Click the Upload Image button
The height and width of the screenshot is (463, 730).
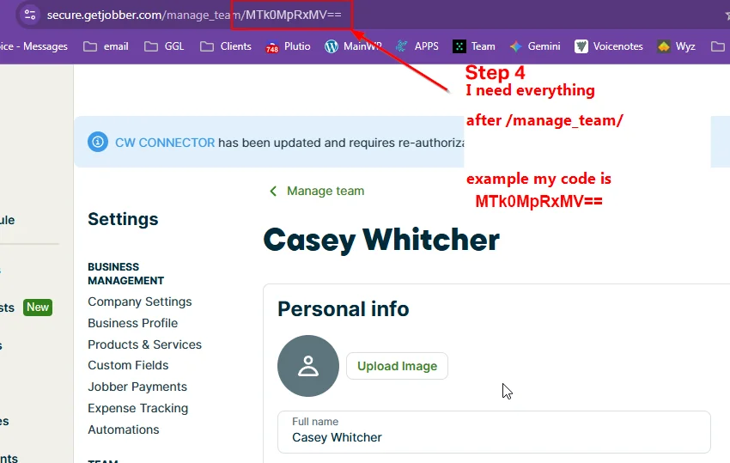[x=397, y=366]
